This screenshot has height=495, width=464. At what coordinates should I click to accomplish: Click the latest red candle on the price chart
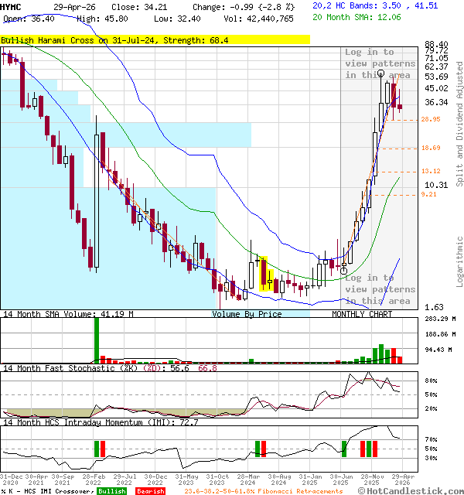[399, 108]
